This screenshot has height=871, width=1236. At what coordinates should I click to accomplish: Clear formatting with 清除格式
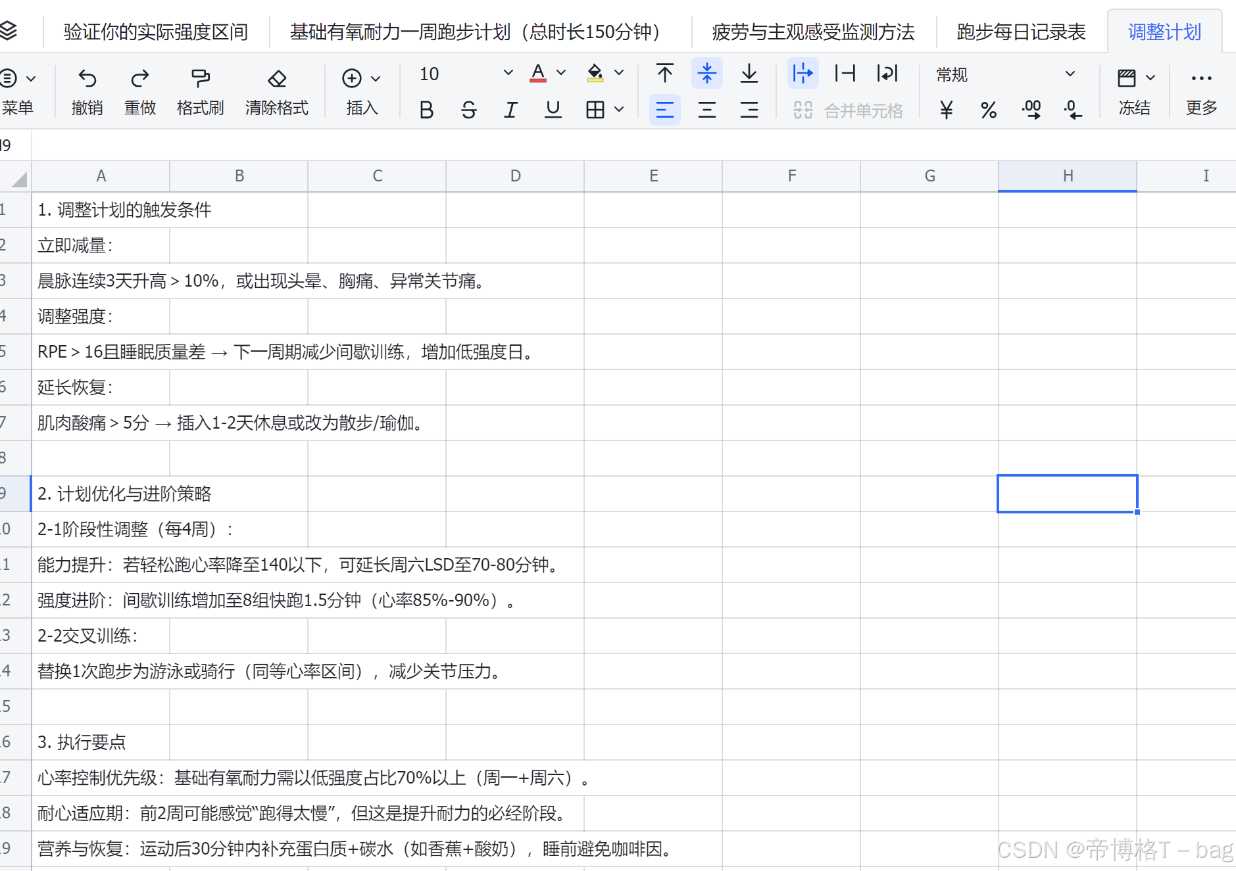(277, 91)
